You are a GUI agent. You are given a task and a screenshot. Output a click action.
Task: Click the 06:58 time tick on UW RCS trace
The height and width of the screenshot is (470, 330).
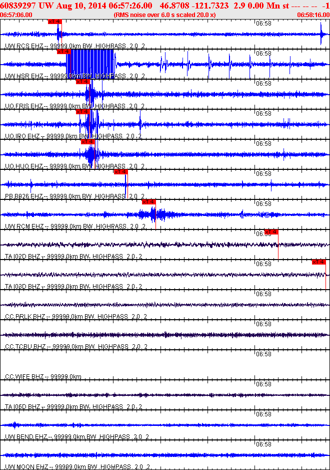[263, 24]
